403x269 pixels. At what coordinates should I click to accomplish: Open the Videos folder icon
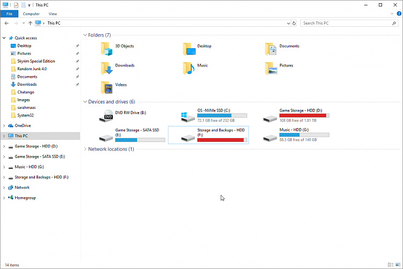pyautogui.click(x=106, y=88)
